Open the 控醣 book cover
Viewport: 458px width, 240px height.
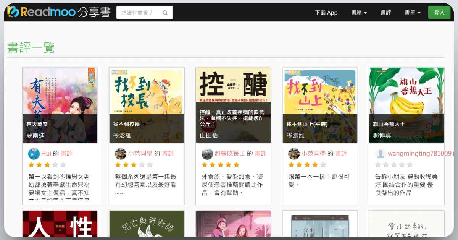click(x=233, y=105)
